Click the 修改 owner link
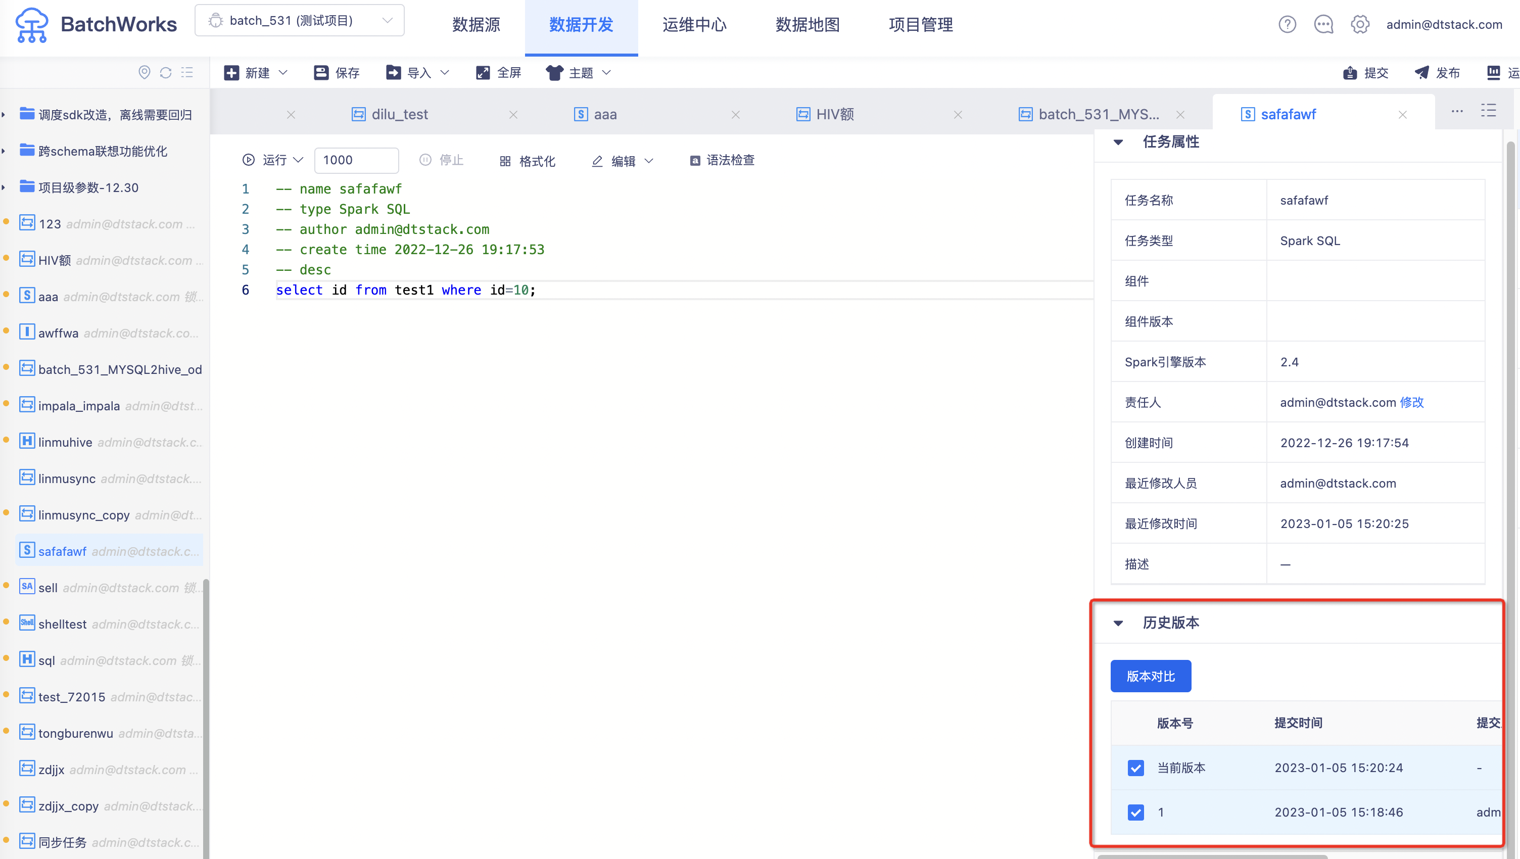1520x859 pixels. point(1411,402)
